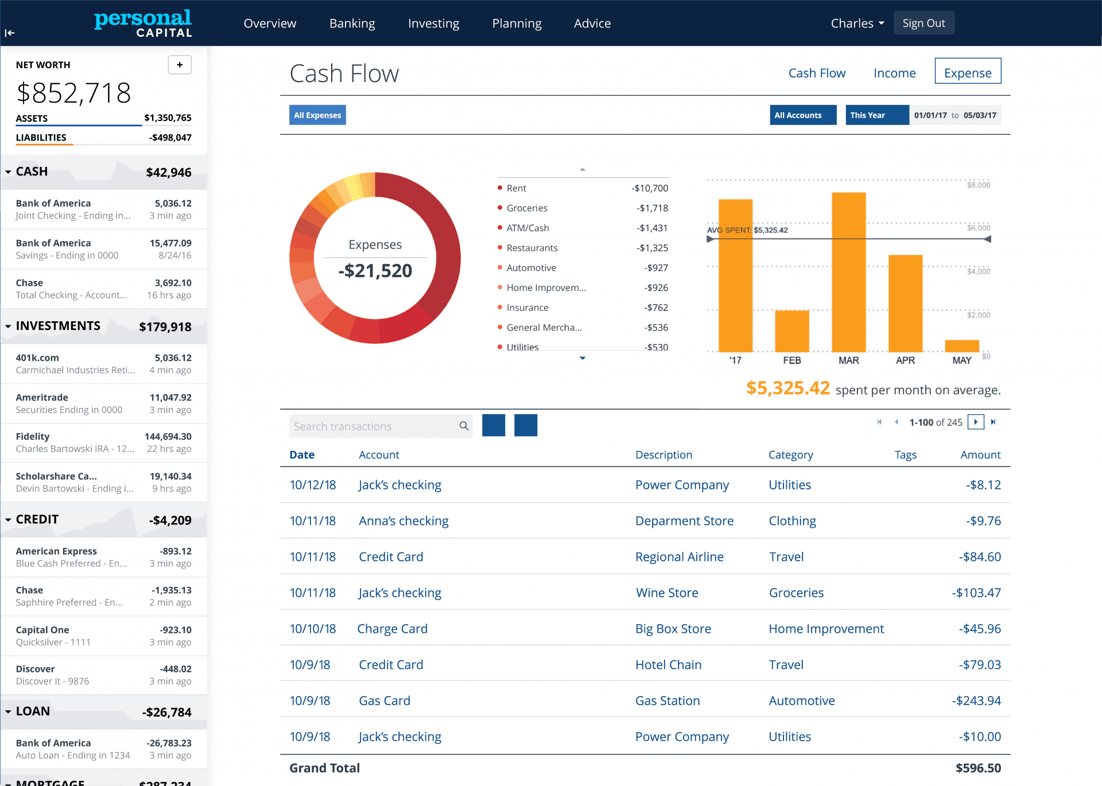Image resolution: width=1102 pixels, height=786 pixels.
Task: Click the grid view icon in transactions
Action: tap(526, 425)
